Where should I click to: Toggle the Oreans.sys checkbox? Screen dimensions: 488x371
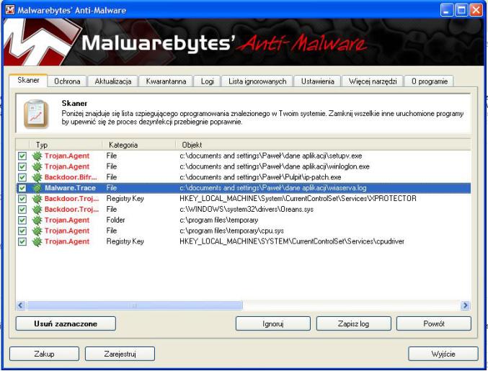(x=22, y=210)
